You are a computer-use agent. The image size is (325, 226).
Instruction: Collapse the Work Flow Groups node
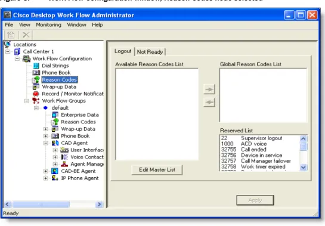(27, 101)
